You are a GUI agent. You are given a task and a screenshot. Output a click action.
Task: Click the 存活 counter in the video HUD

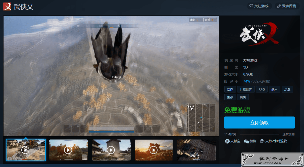[209, 20]
